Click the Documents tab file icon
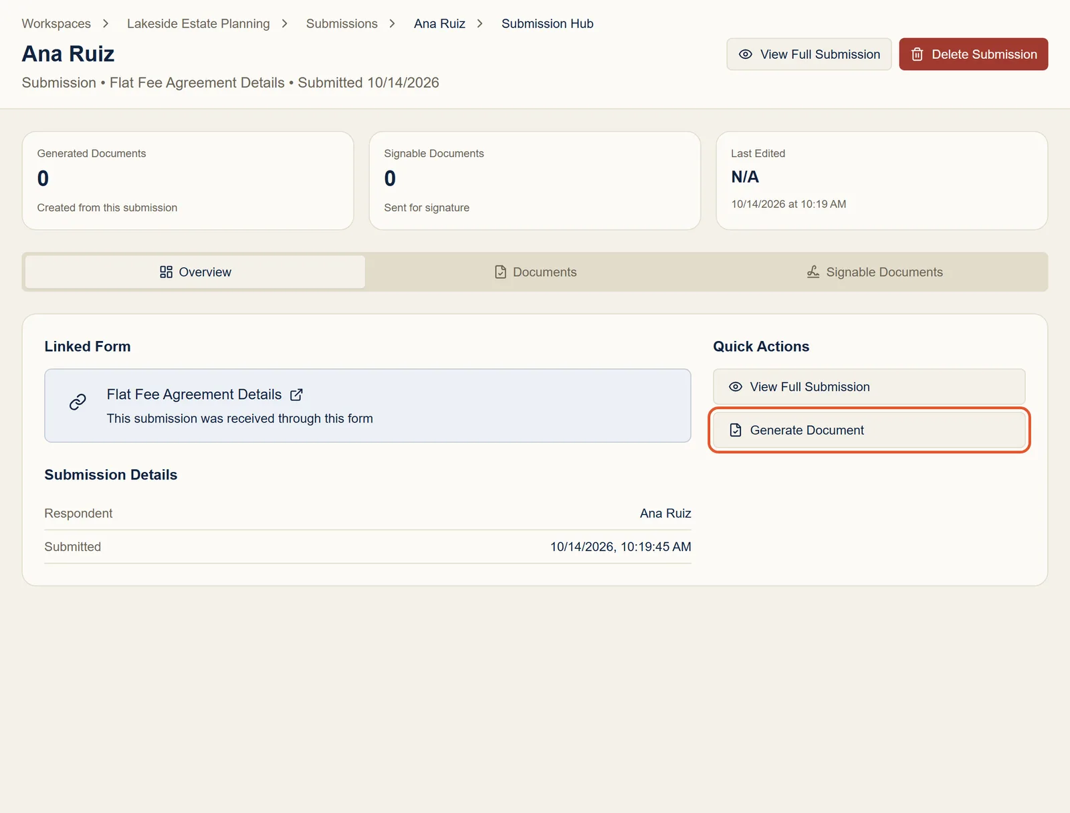The height and width of the screenshot is (813, 1070). (500, 272)
